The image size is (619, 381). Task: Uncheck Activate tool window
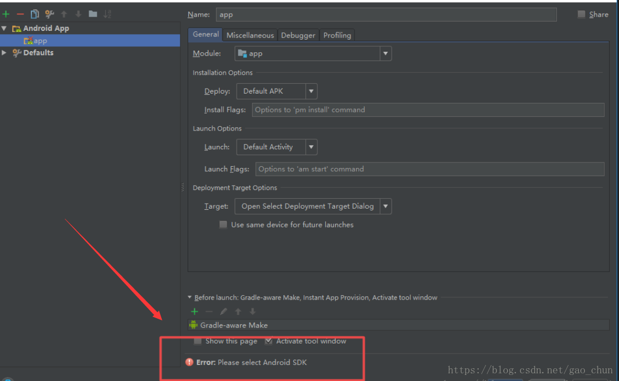pos(269,341)
